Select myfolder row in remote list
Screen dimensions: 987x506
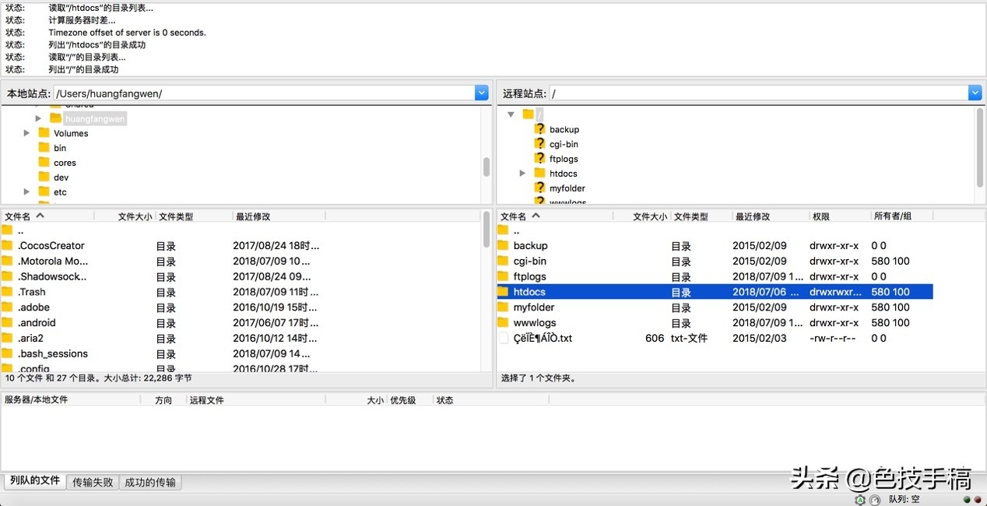[x=715, y=307]
